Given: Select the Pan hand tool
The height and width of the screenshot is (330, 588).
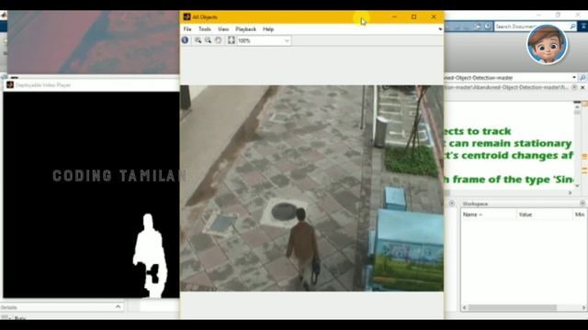Looking at the screenshot, I should 219,40.
